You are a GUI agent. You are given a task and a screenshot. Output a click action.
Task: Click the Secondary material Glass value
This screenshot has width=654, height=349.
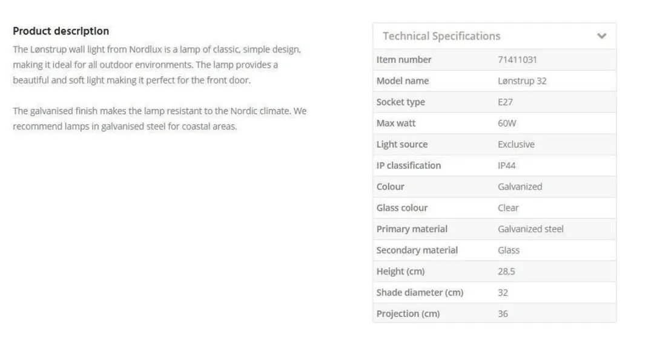(x=509, y=250)
